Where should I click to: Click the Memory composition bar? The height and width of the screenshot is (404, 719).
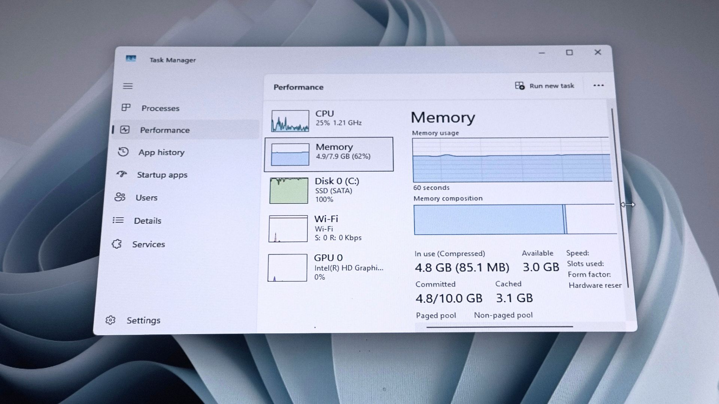[515, 219]
